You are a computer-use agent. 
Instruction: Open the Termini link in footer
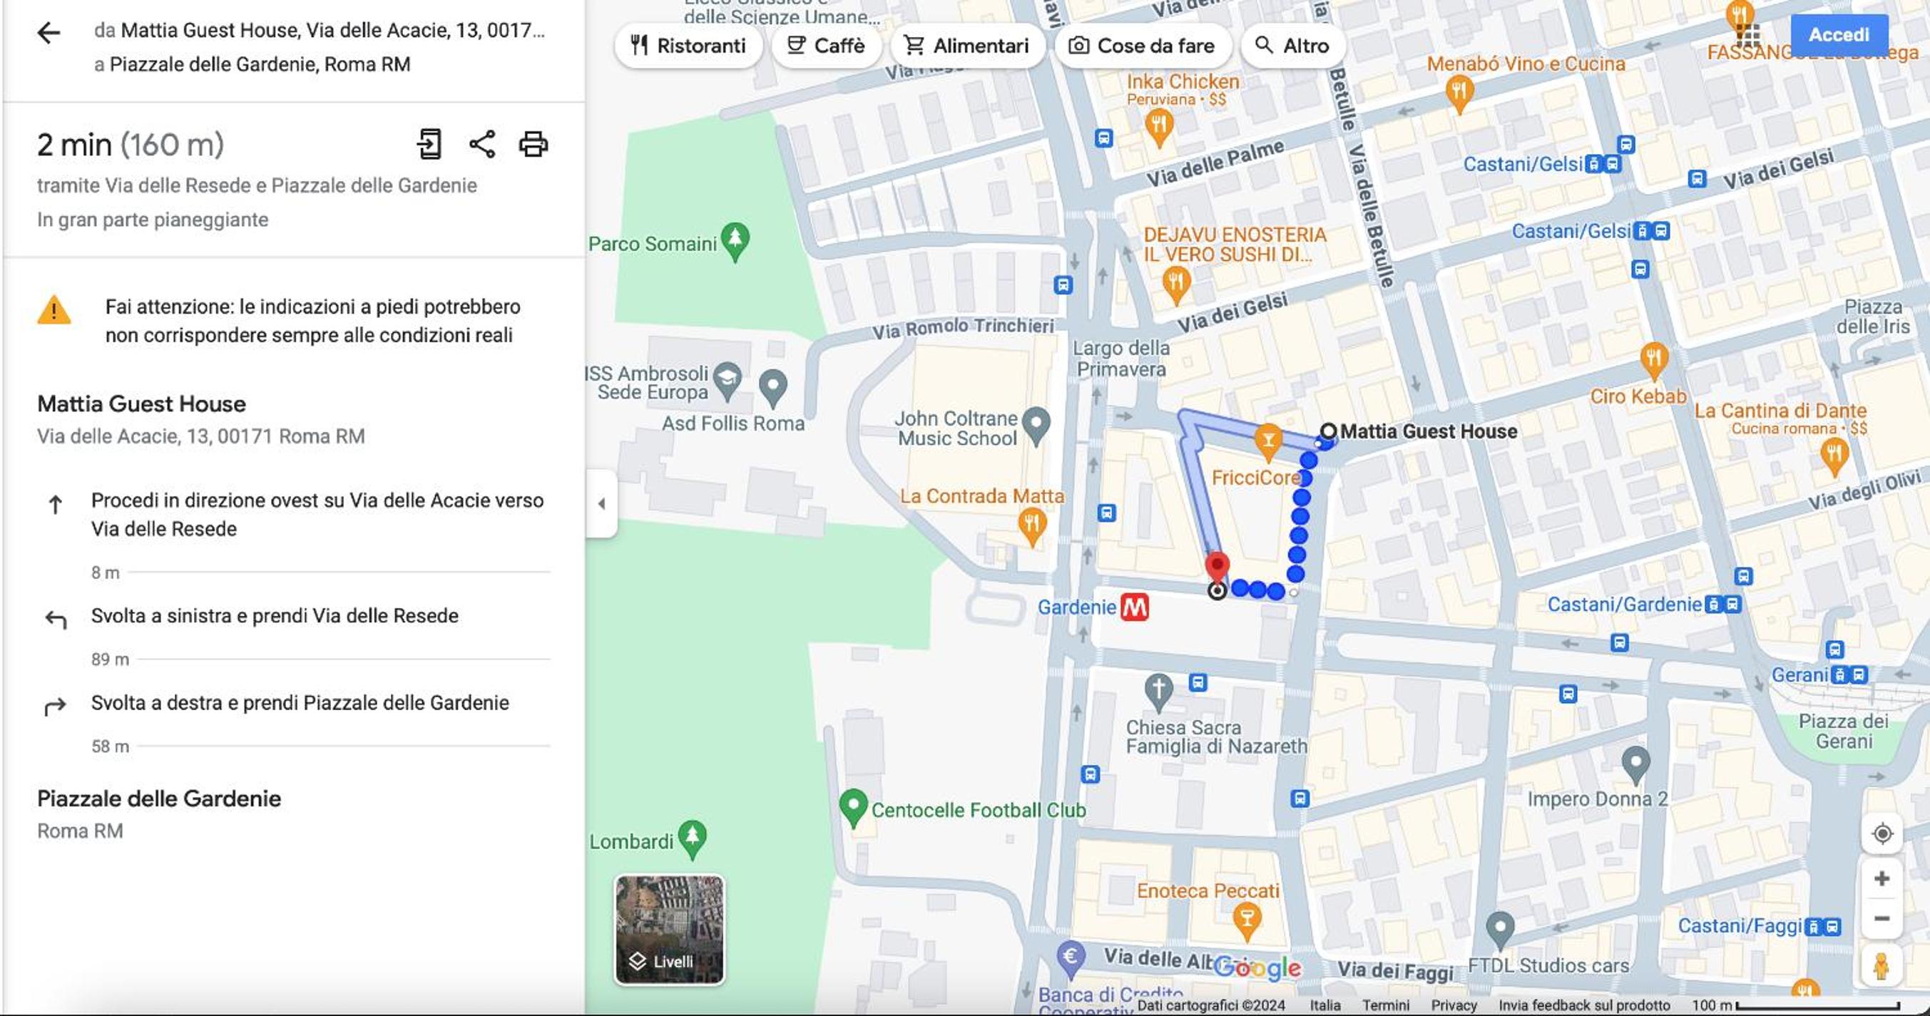point(1385,1005)
